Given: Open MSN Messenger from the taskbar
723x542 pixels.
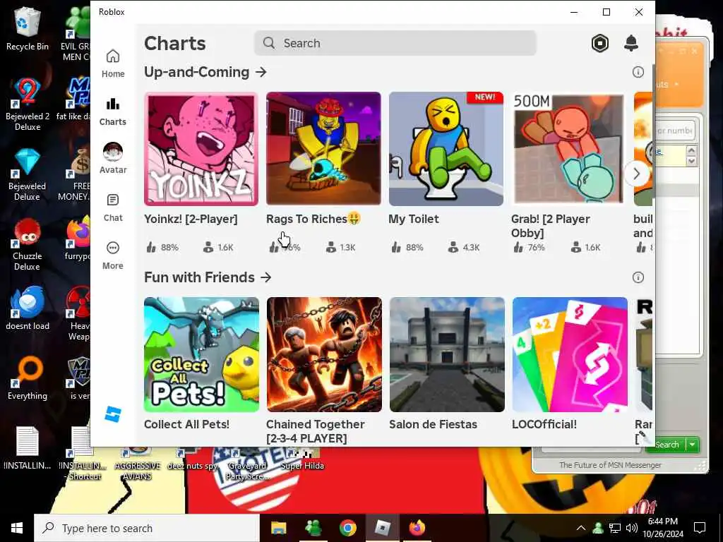Looking at the screenshot, I should 313,528.
